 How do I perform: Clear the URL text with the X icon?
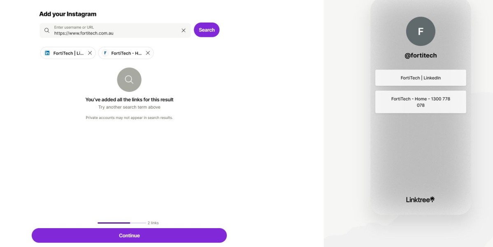[x=184, y=30]
